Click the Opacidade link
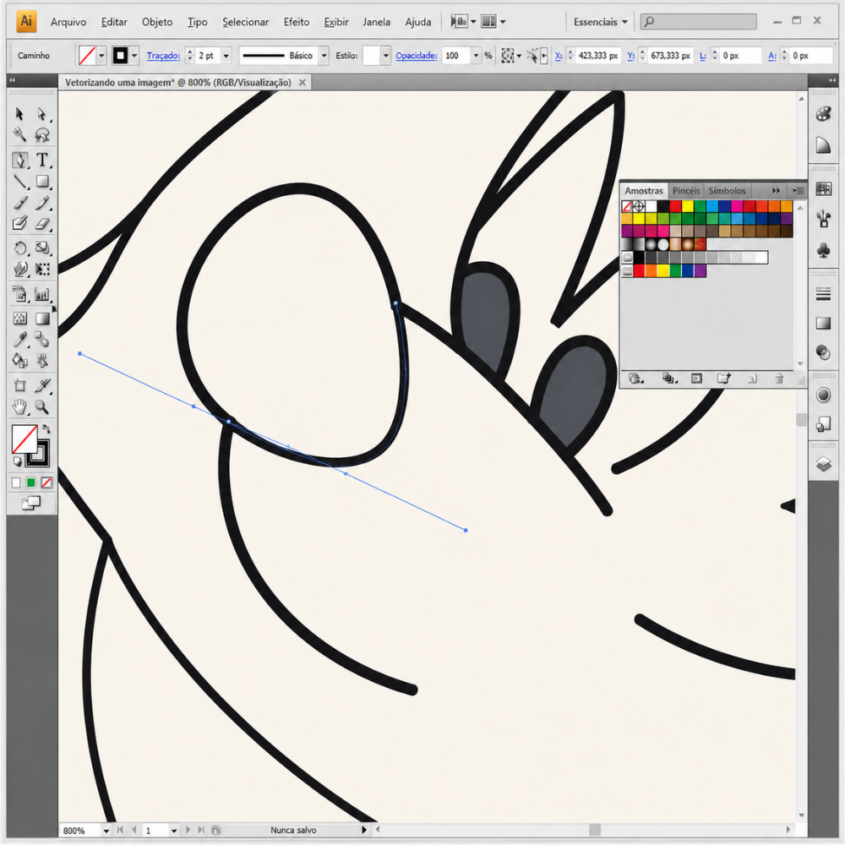The image size is (845, 845). point(416,56)
